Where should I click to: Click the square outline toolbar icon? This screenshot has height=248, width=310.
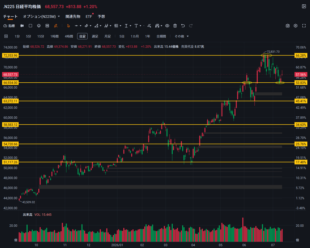point(30,26)
